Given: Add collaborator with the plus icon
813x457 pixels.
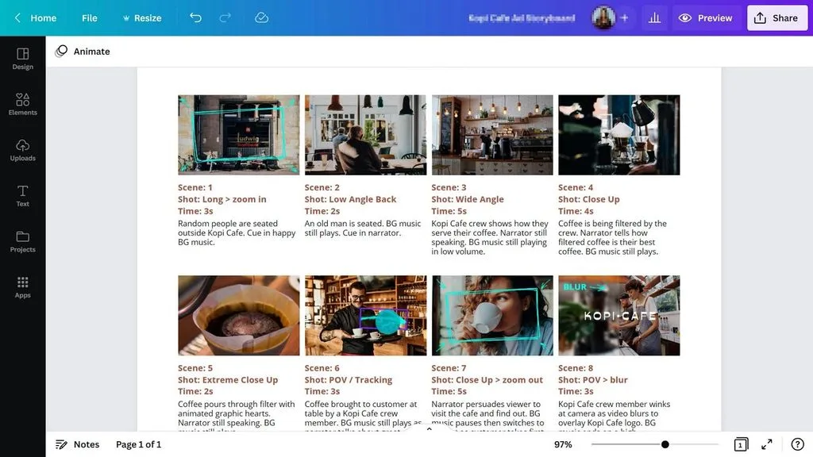Looking at the screenshot, I should [624, 18].
